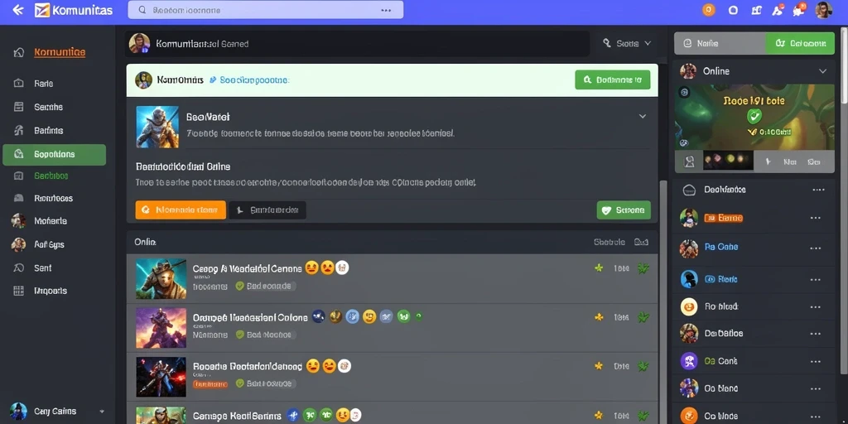Click the yellow smiley in second list row
Viewport: 848px width, 424px height.
point(369,317)
